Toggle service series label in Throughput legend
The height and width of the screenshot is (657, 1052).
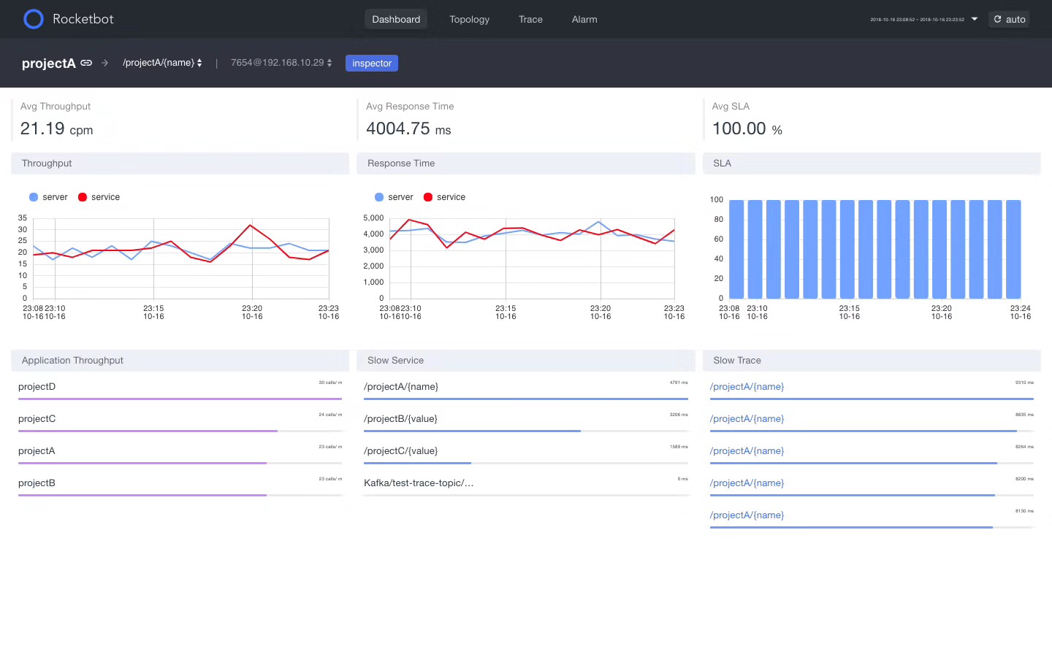[x=105, y=197]
